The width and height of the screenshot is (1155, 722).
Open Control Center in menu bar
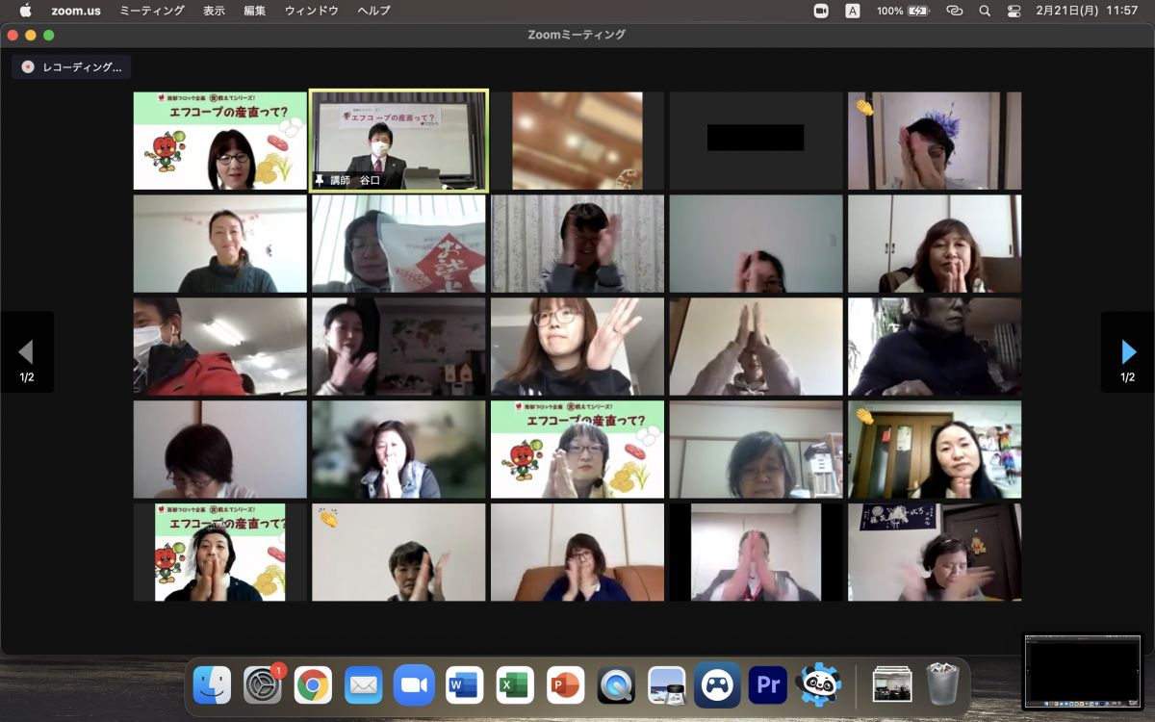[x=1014, y=11]
